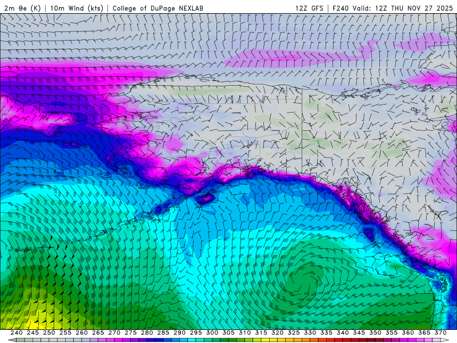Click the 335 value on the color scale
The image size is (457, 343).
coord(326,333)
